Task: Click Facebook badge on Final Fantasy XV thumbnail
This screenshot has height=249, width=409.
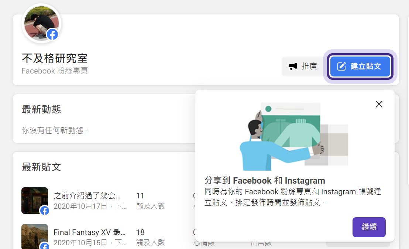Action: point(45,246)
